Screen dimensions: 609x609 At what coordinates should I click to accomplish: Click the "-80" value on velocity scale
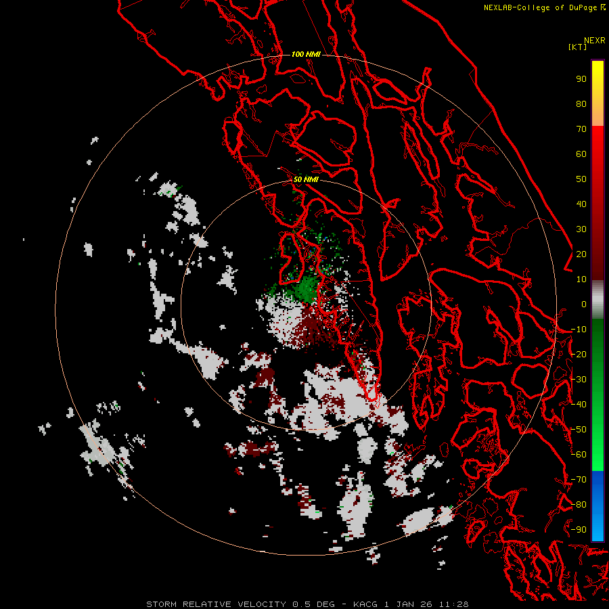[x=579, y=505]
